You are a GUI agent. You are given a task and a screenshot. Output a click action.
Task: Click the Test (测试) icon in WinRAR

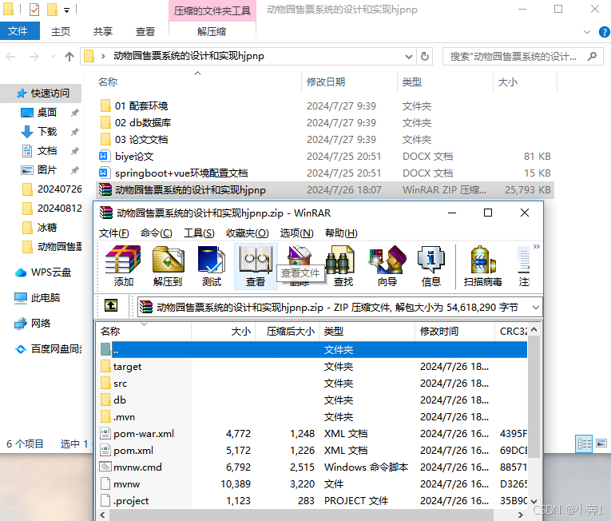point(212,266)
